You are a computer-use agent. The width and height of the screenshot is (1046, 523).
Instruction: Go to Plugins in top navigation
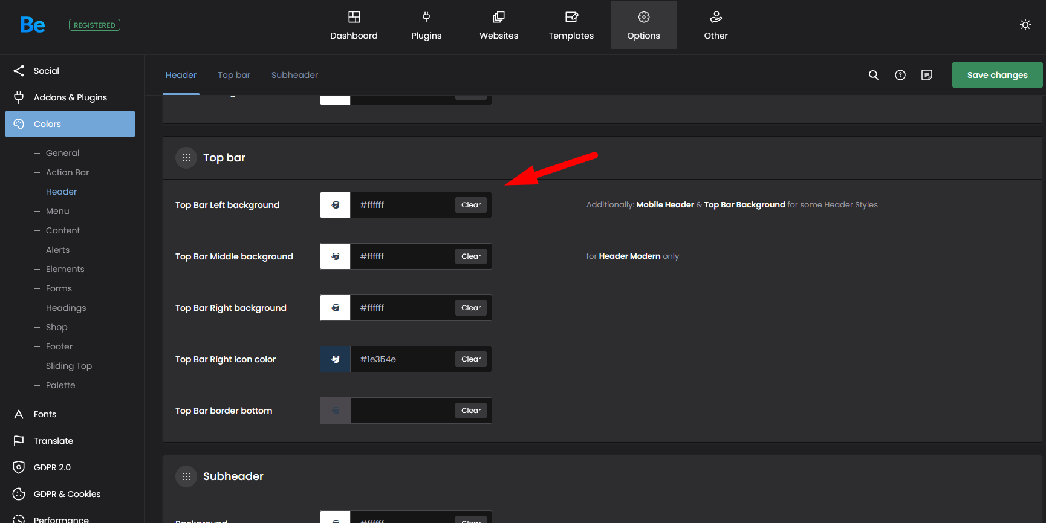click(426, 25)
